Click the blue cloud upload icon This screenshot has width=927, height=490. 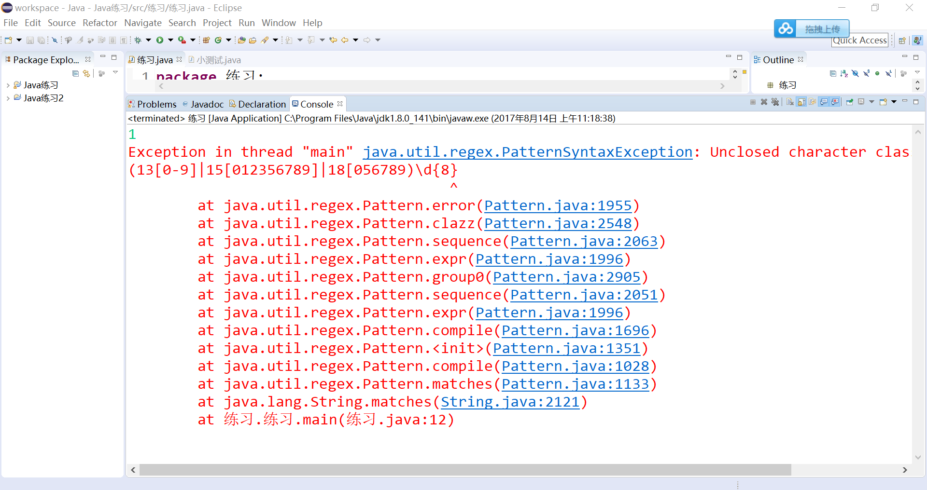click(x=786, y=29)
